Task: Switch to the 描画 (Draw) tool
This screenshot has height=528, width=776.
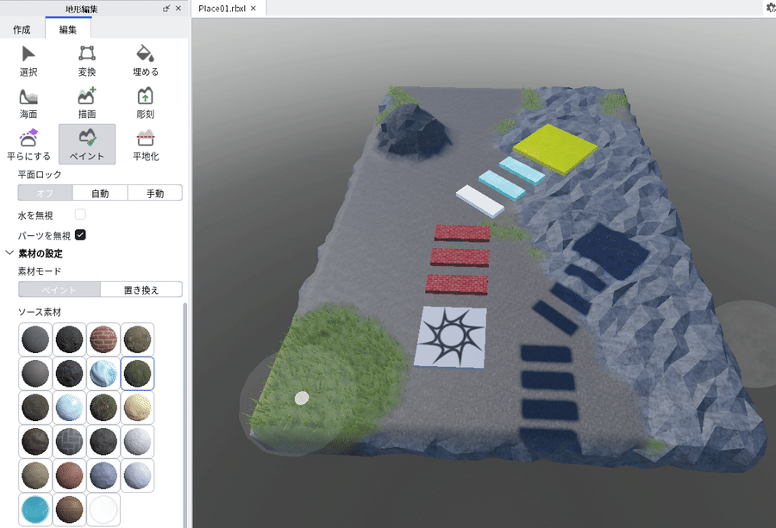Action: click(x=87, y=102)
